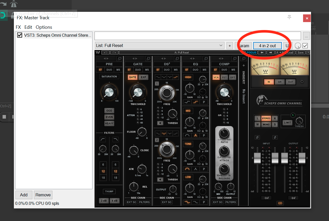Toggle the DS² band 2 speaker listen icon
The height and width of the screenshot is (221, 329).
[160, 179]
